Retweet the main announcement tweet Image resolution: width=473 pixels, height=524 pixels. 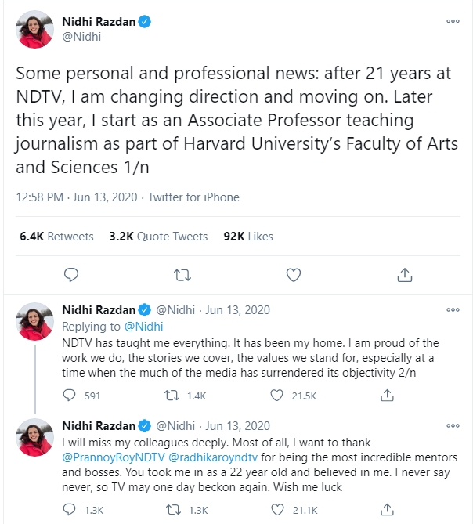[182, 275]
